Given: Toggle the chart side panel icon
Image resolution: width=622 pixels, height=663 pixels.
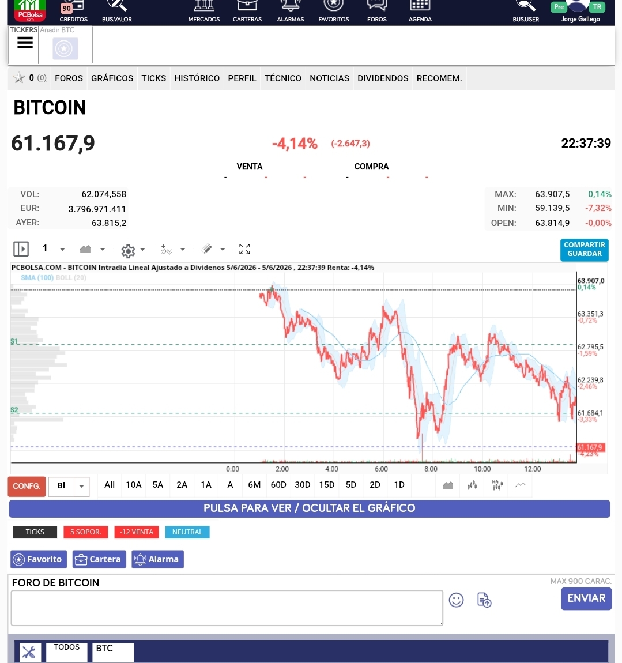Looking at the screenshot, I should 21,248.
